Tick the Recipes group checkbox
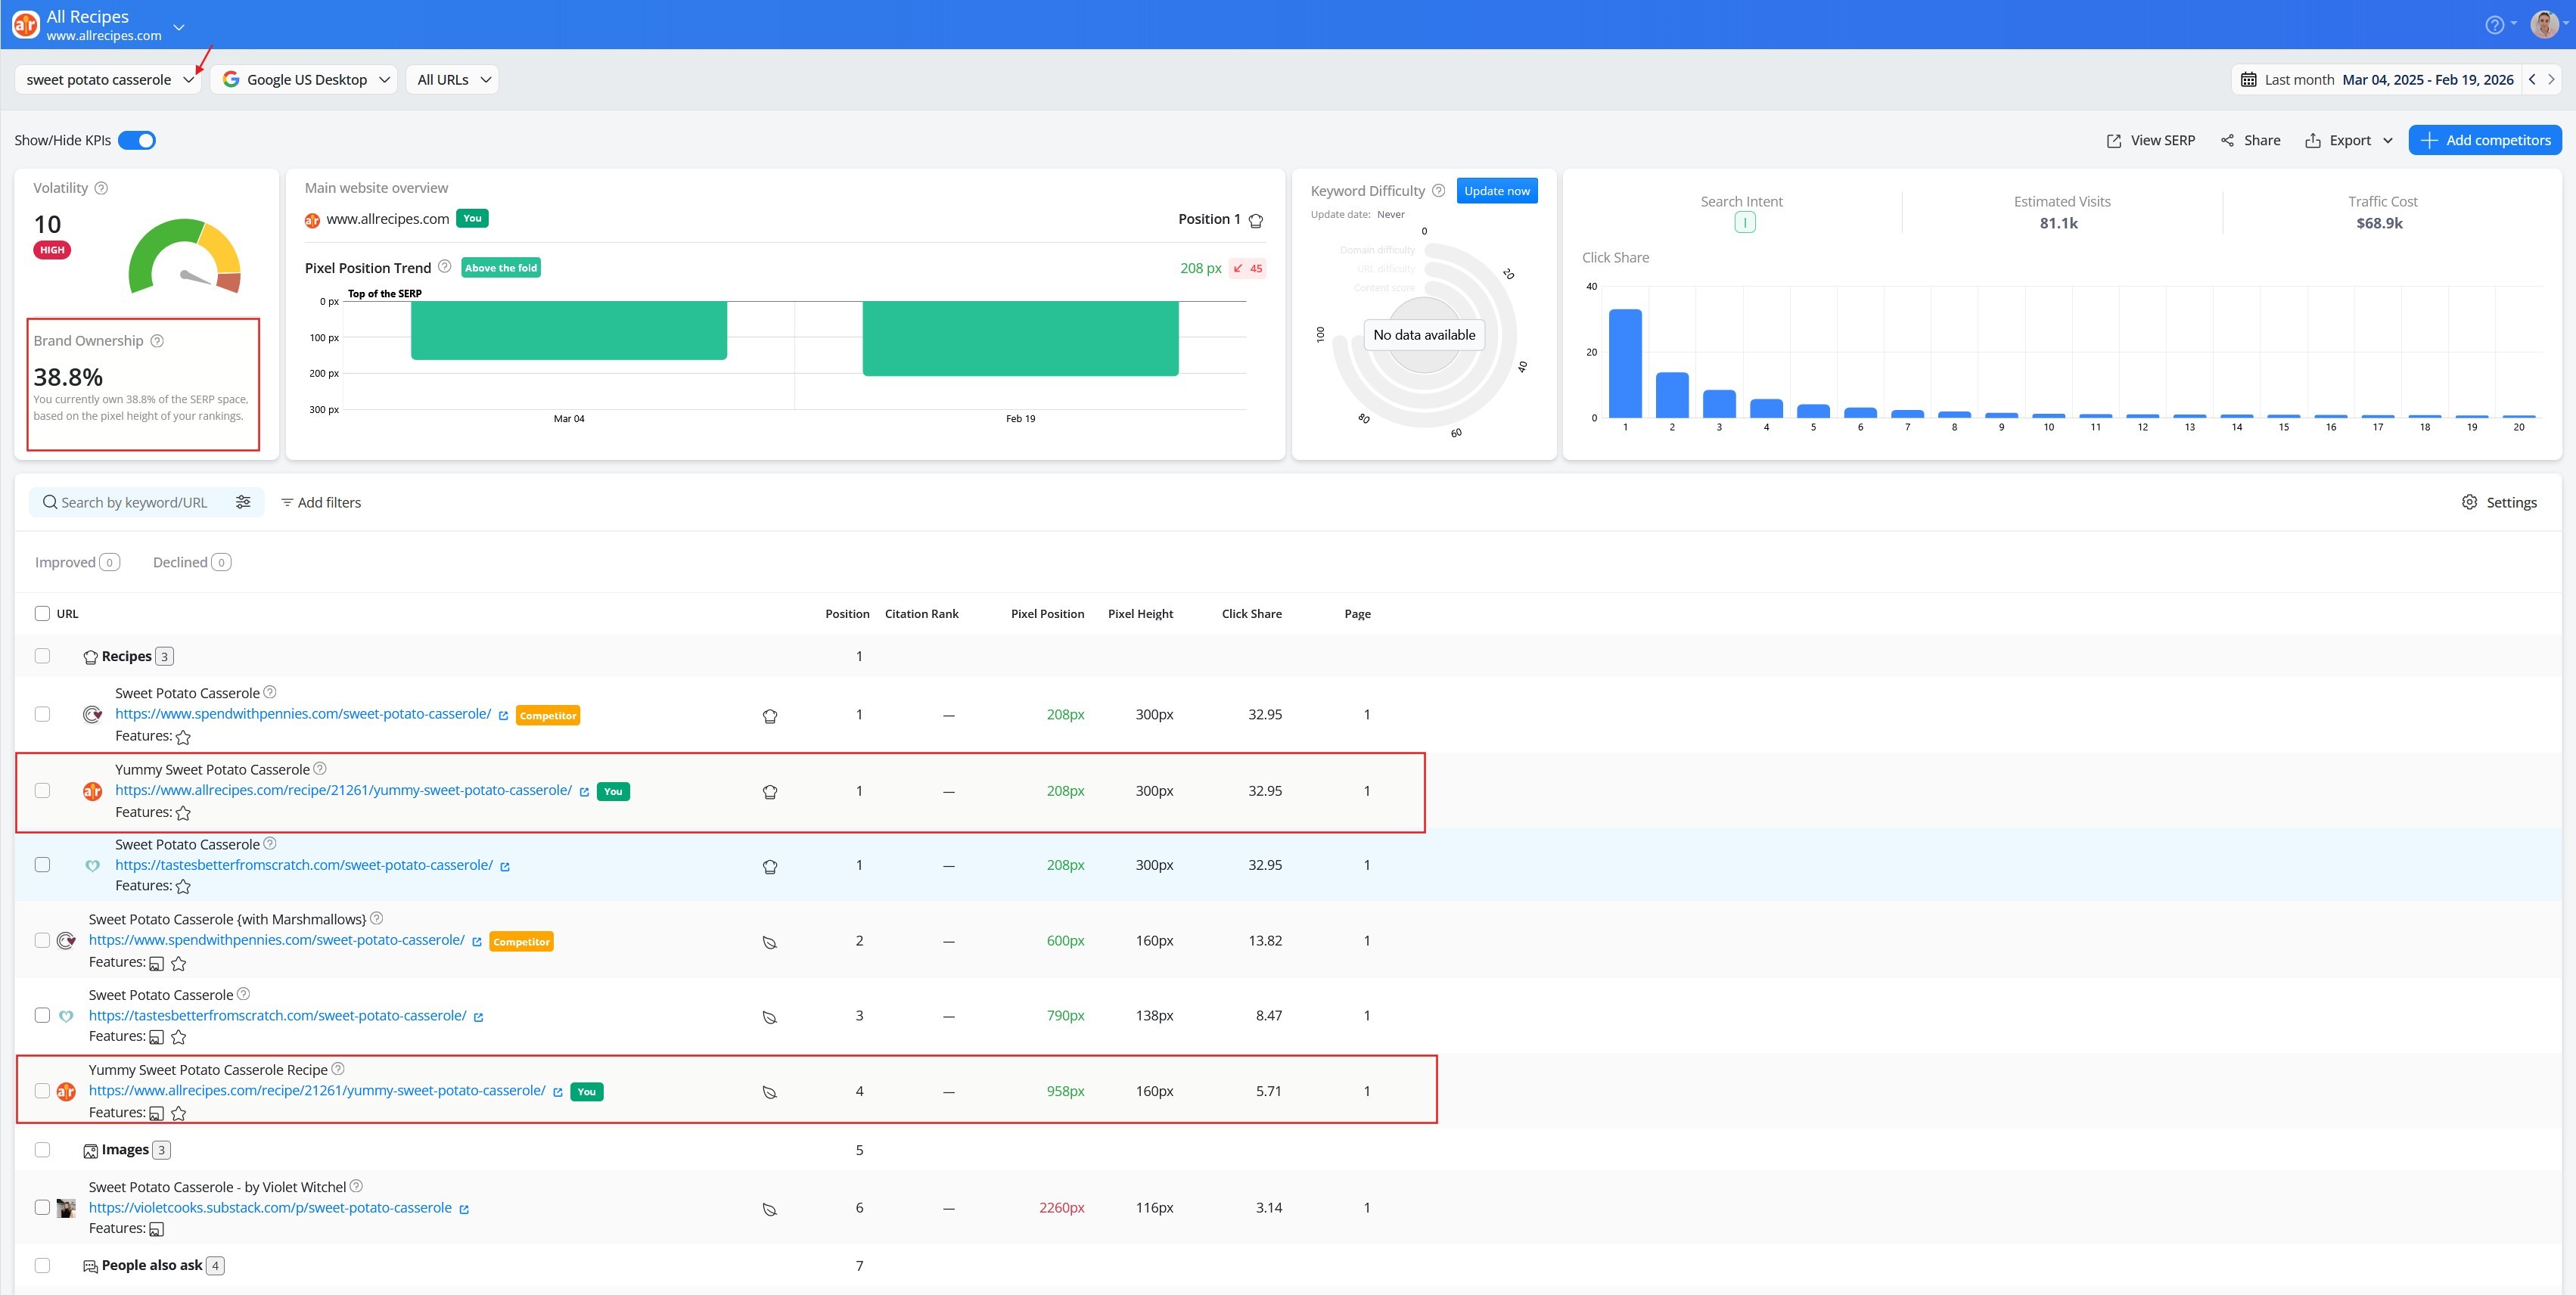Screen dimensions: 2576x1295 pyautogui.click(x=42, y=656)
